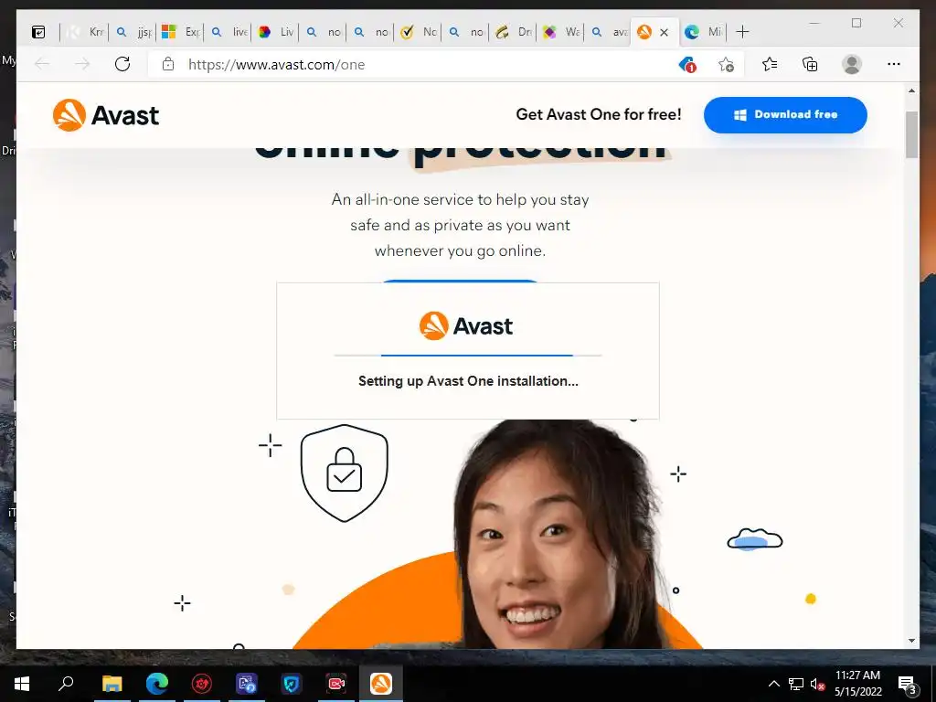
Task: Open Edge Settings and more menu
Action: (894, 64)
